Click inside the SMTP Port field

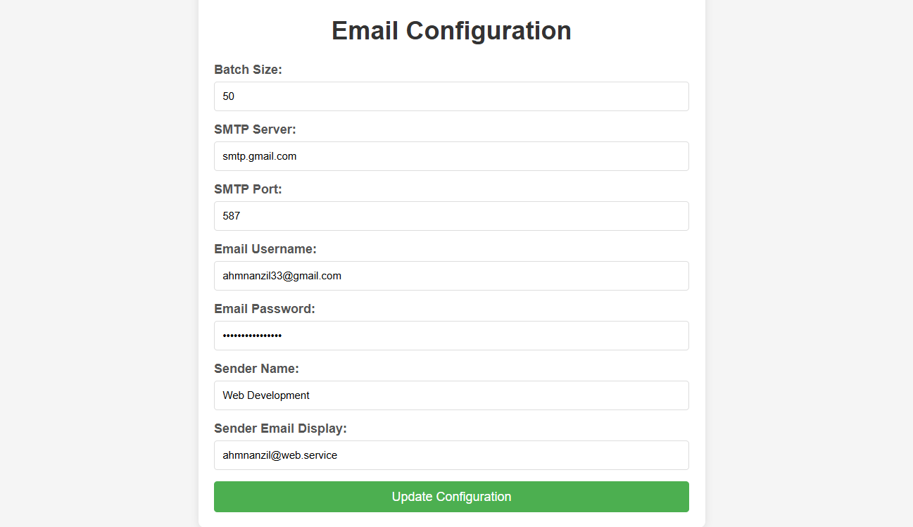tap(451, 216)
